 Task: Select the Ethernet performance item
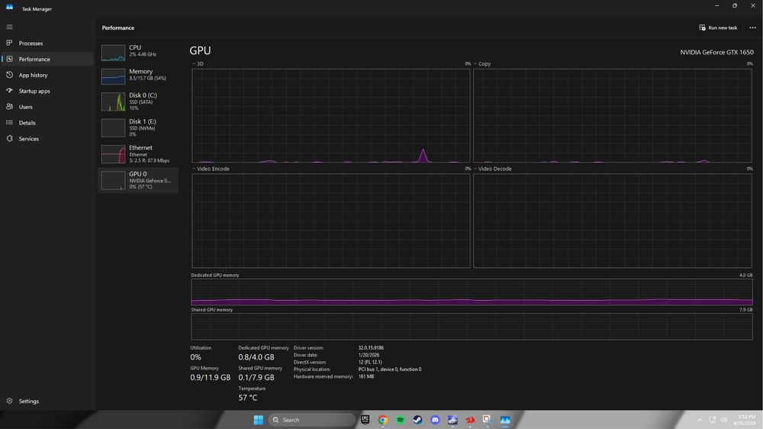click(x=138, y=154)
